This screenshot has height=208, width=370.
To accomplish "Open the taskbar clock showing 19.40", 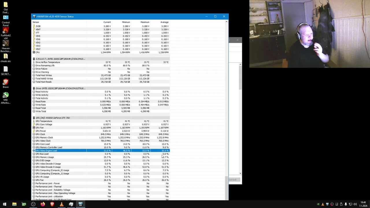I will [x=363, y=205].
